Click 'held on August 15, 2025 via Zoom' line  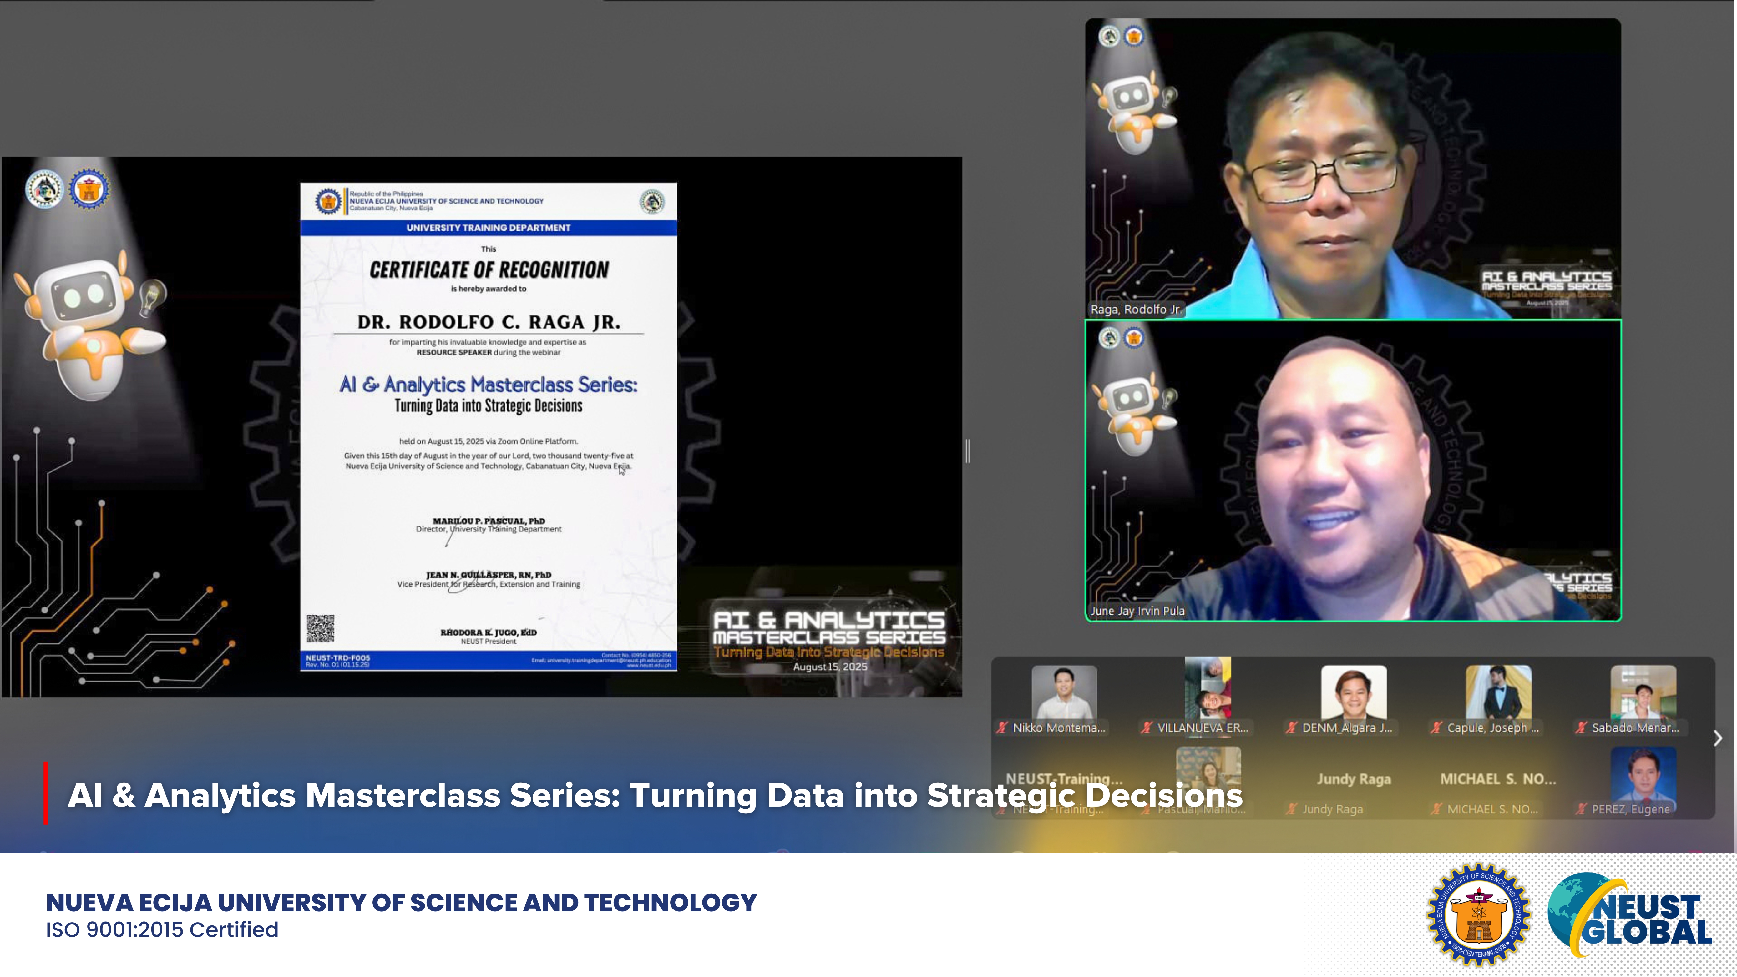pos(488,442)
